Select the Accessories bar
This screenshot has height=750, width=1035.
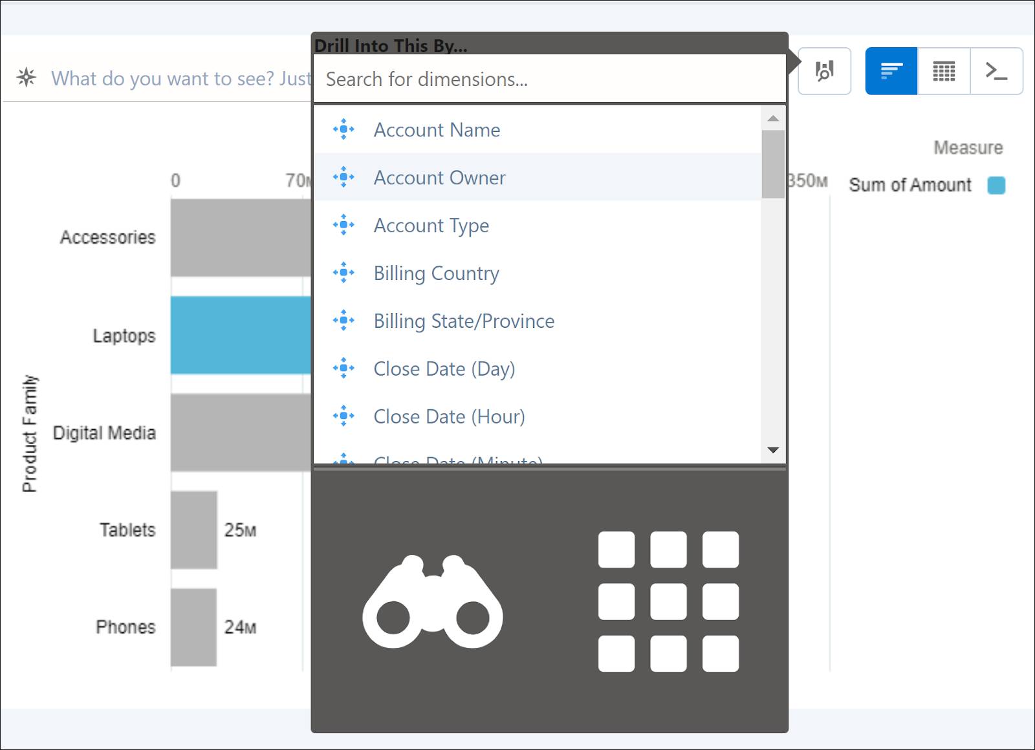[241, 237]
